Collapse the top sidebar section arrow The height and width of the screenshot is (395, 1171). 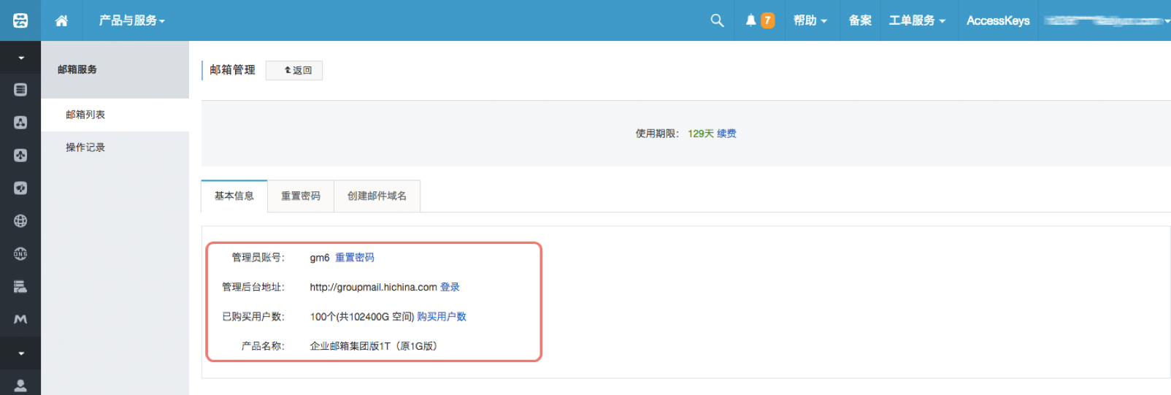(x=20, y=58)
